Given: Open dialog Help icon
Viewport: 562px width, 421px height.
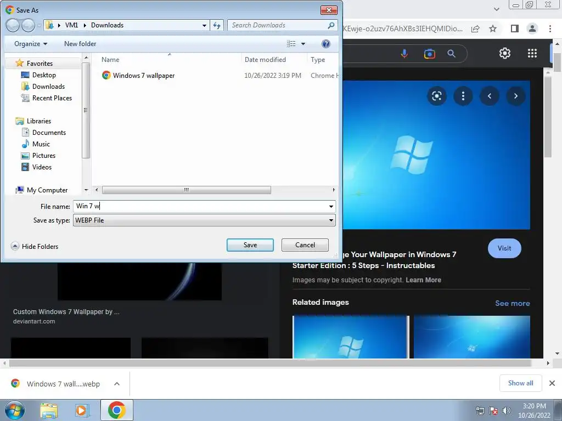Looking at the screenshot, I should pyautogui.click(x=326, y=44).
